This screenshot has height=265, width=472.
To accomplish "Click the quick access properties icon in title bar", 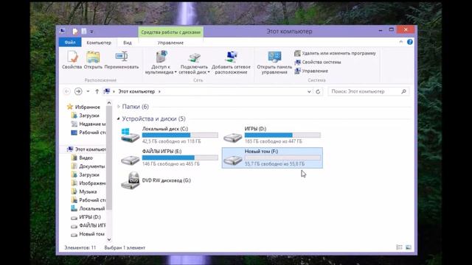I will coord(75,31).
